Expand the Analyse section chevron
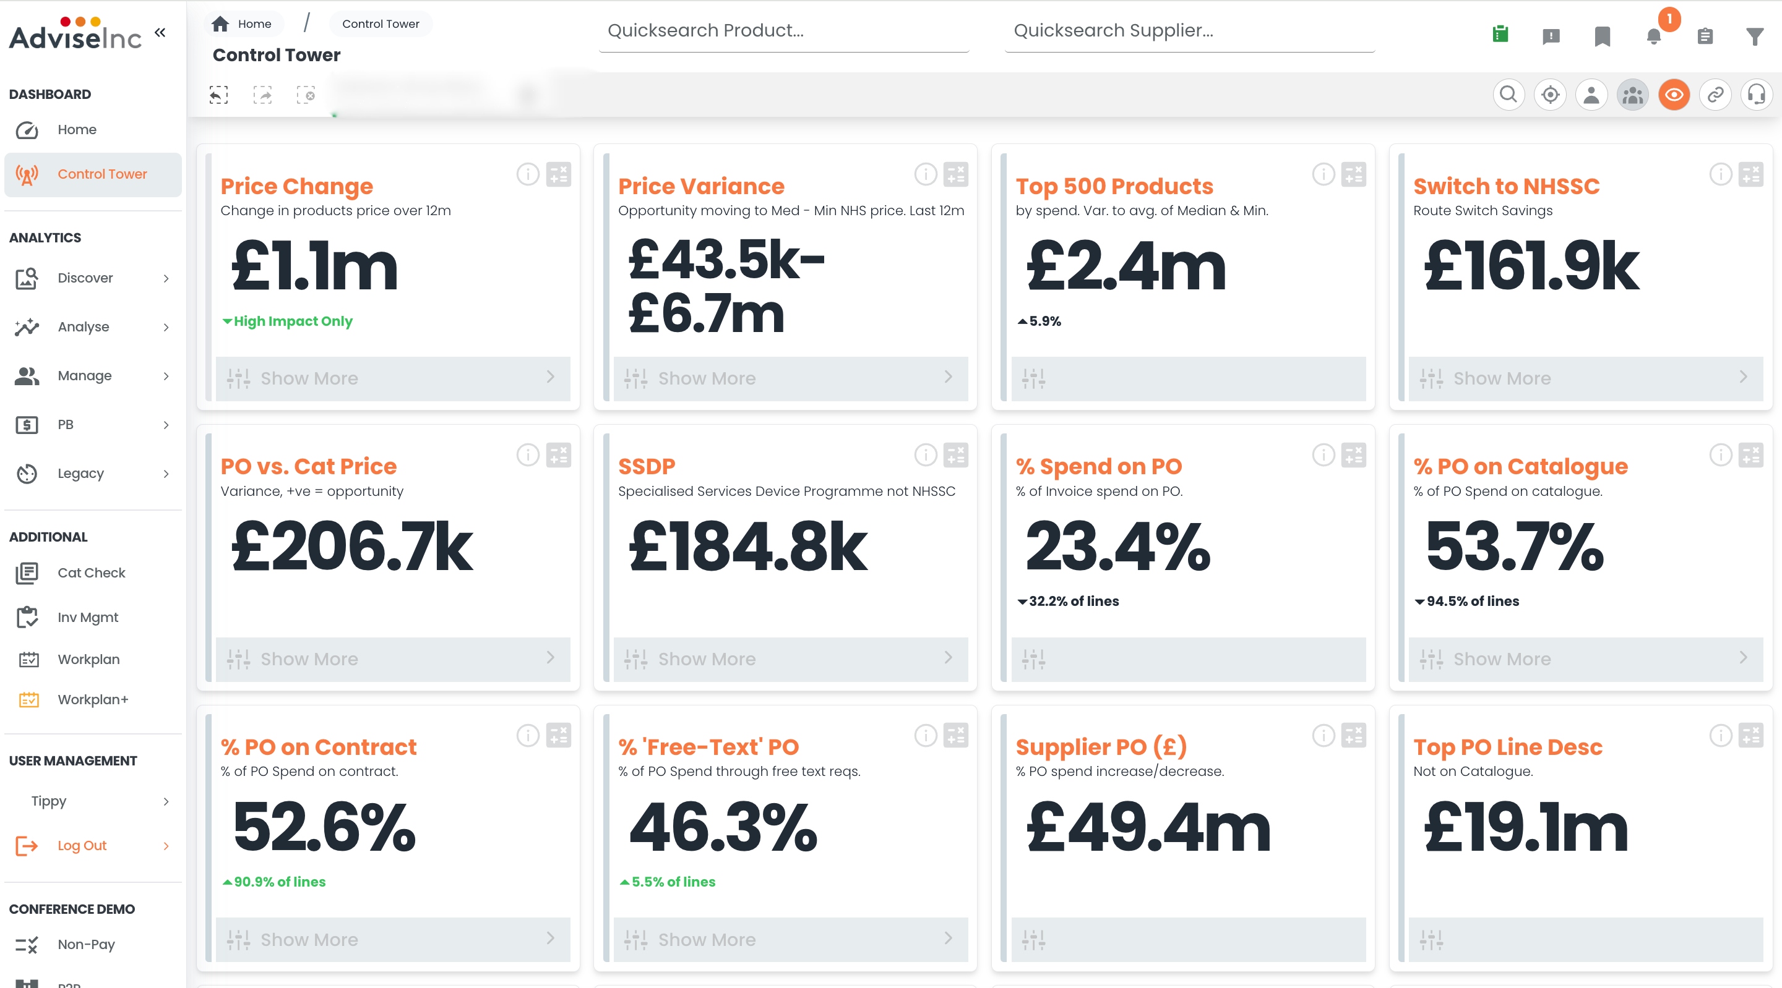1782x988 pixels. coord(166,327)
